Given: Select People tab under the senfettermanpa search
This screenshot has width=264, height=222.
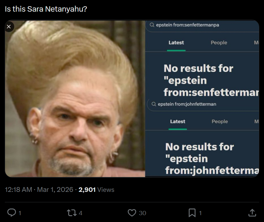Looking at the screenshot, I should click(219, 43).
